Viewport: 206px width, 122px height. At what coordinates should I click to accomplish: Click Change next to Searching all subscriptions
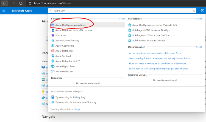[x=77, y=109]
